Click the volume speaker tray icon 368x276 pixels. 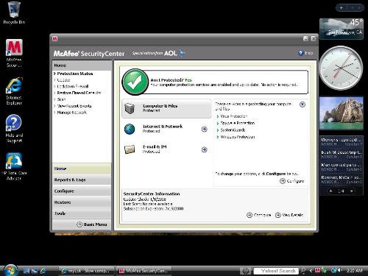(x=339, y=270)
